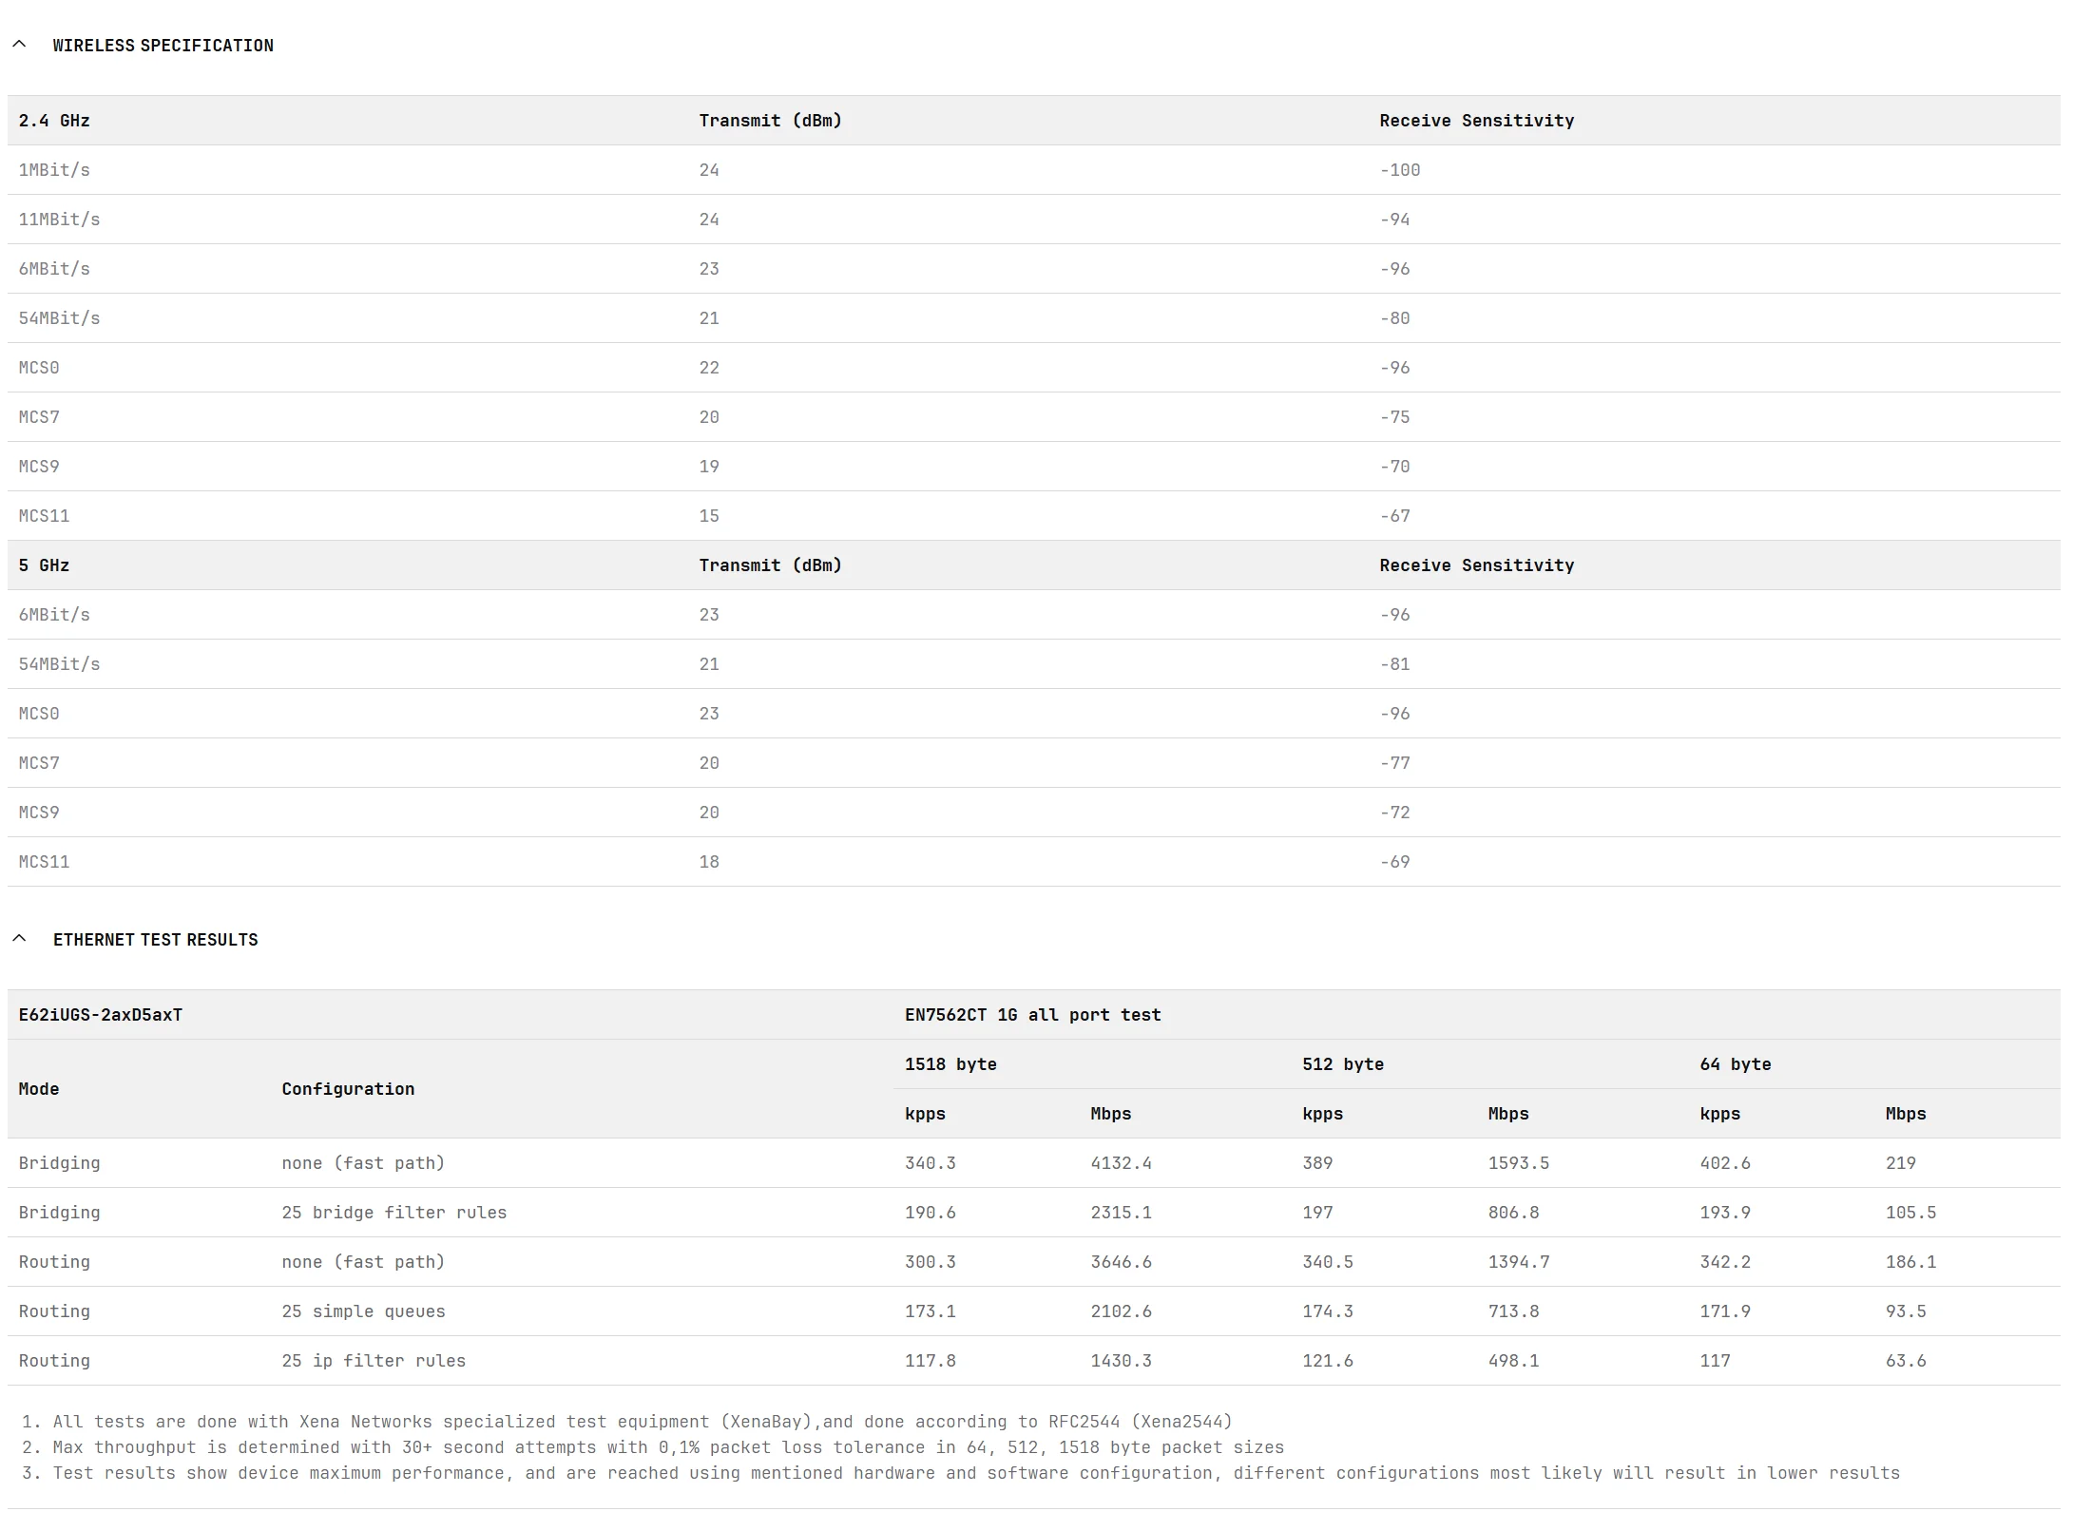Screen dimensions: 2073x1531
Task: Click the 1MBit/s row in 2.4 GHz table
Action: 54,170
